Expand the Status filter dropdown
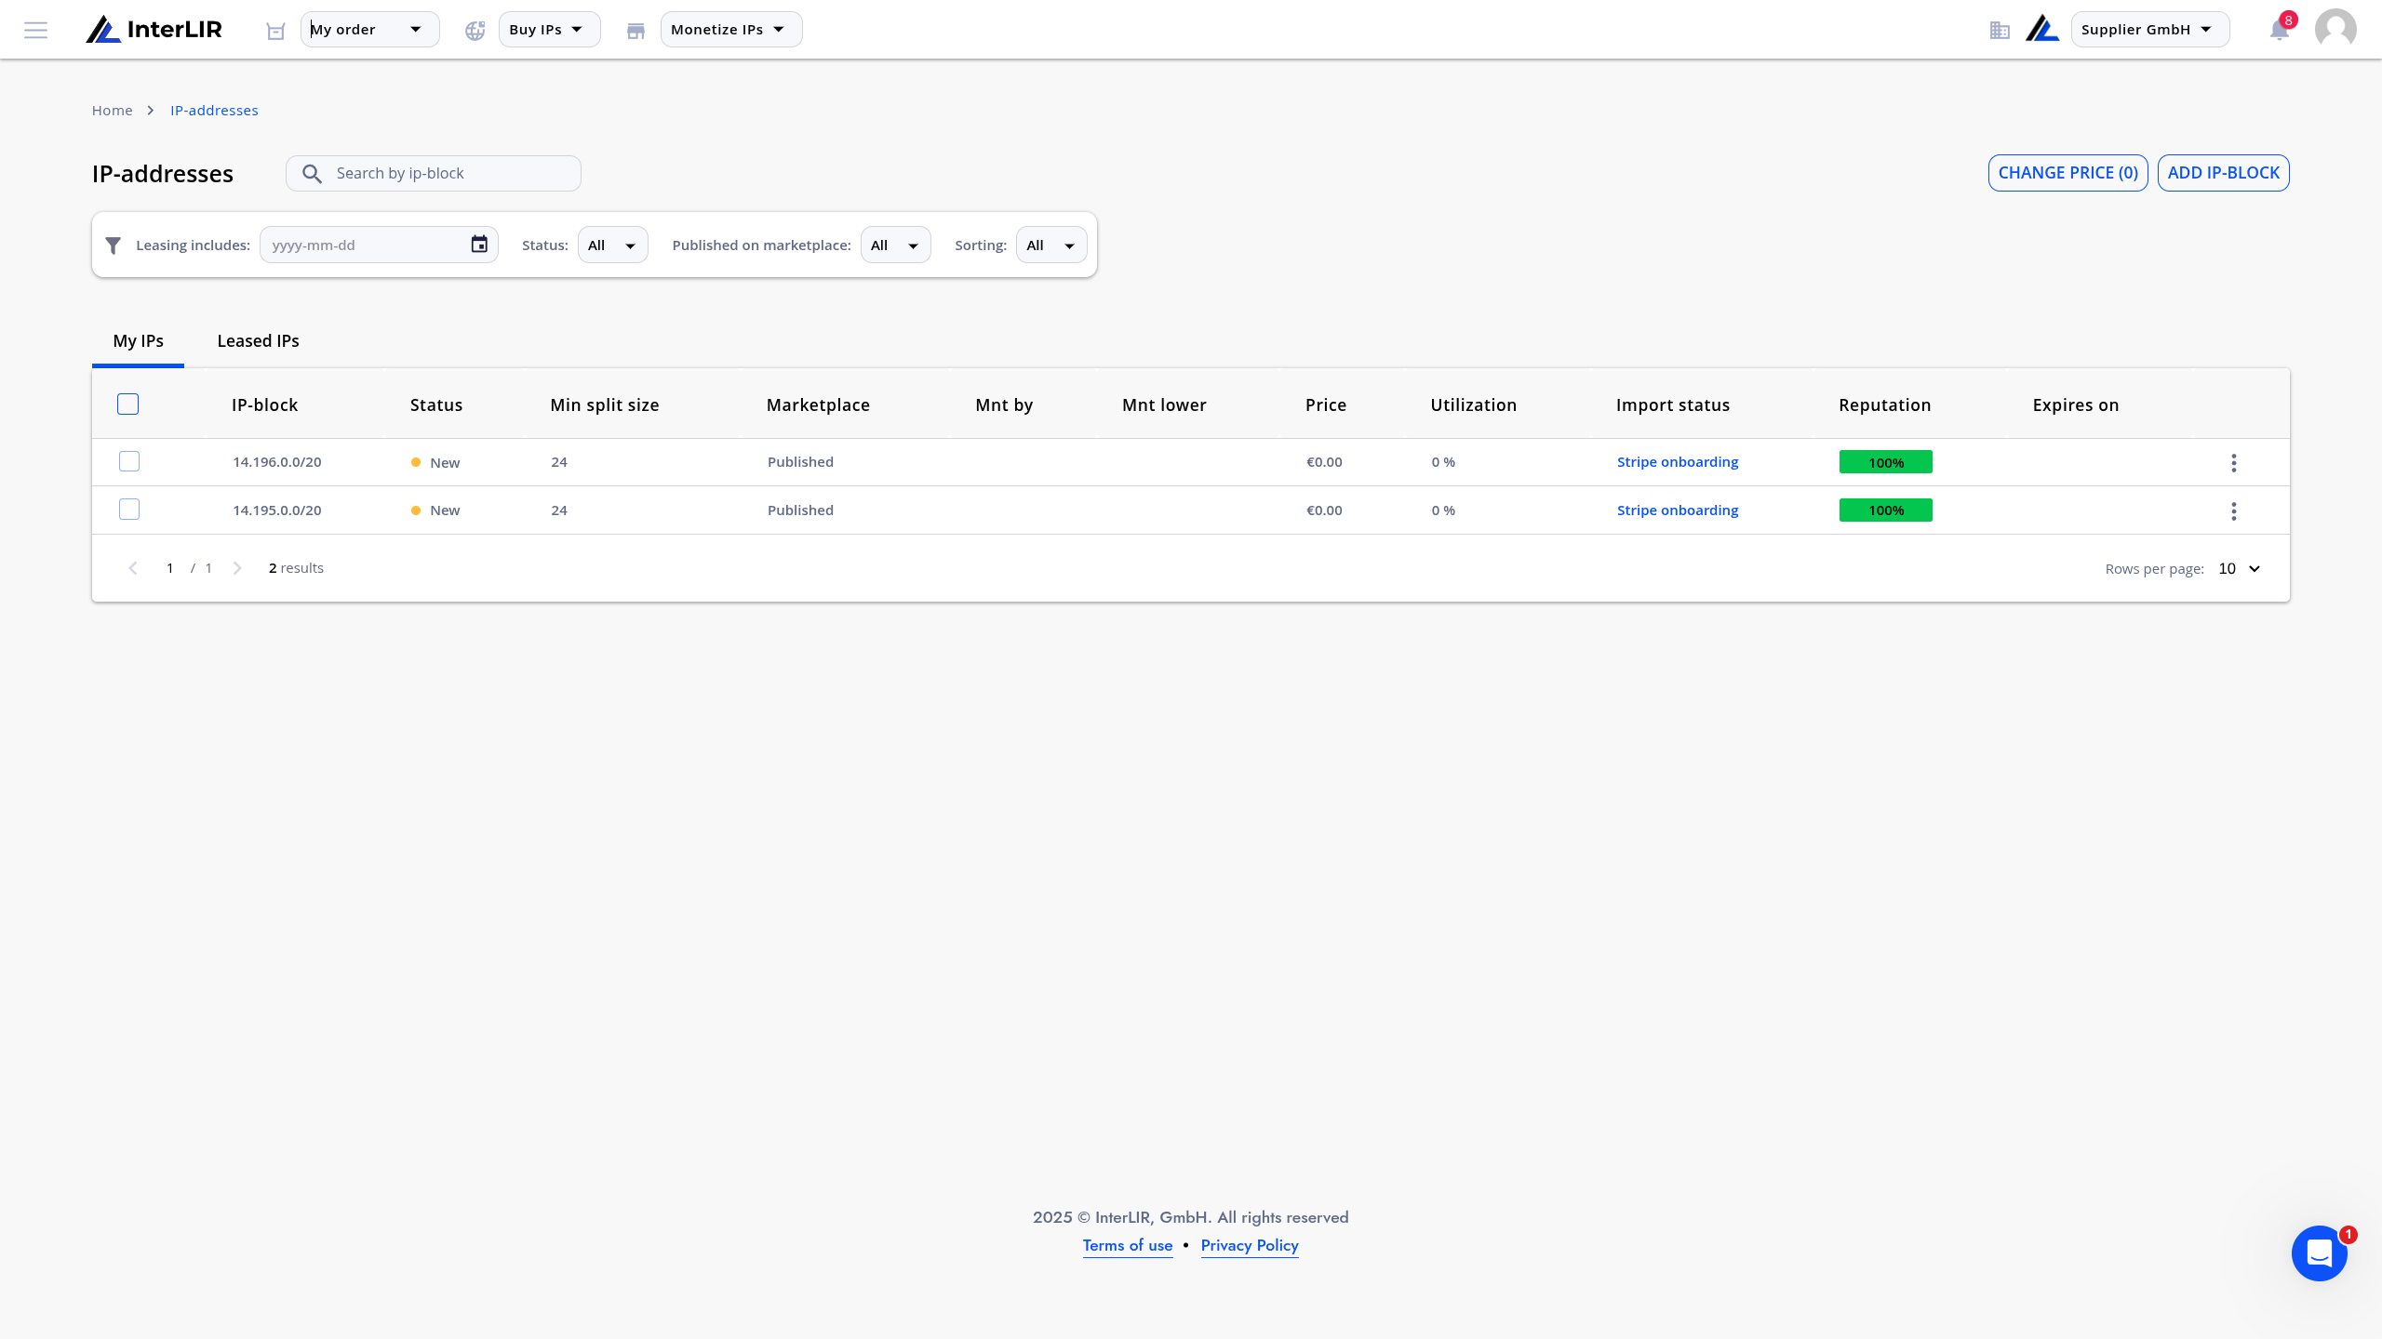The width and height of the screenshot is (2382, 1339). (612, 245)
